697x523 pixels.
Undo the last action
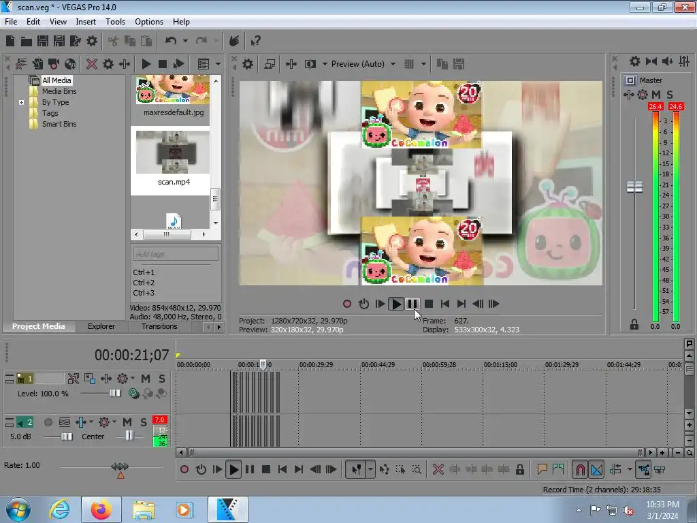pyautogui.click(x=171, y=41)
